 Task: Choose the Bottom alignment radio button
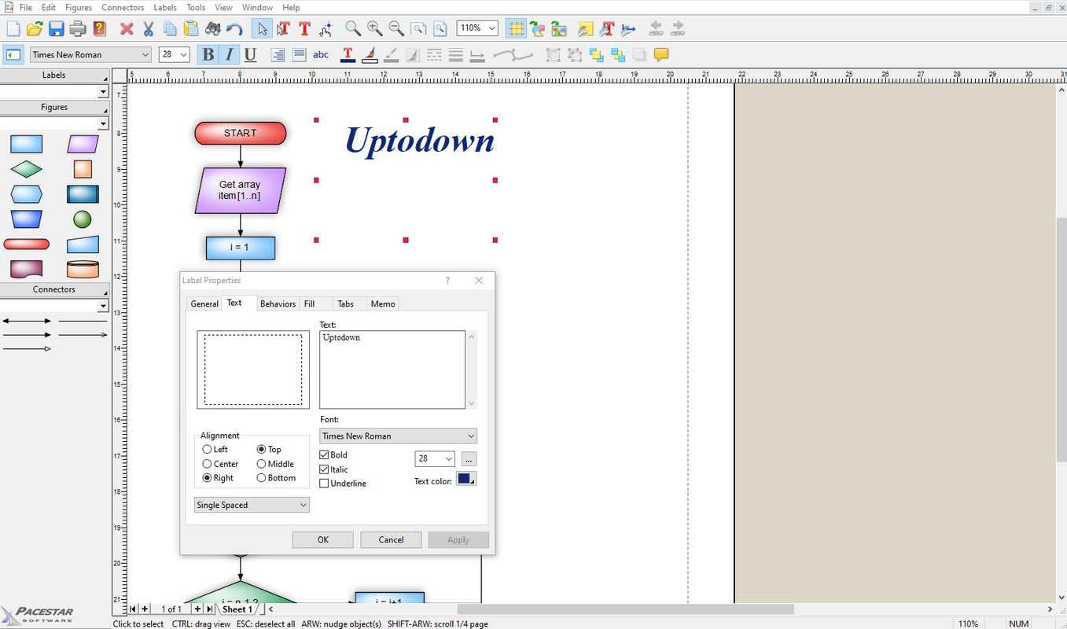click(261, 478)
